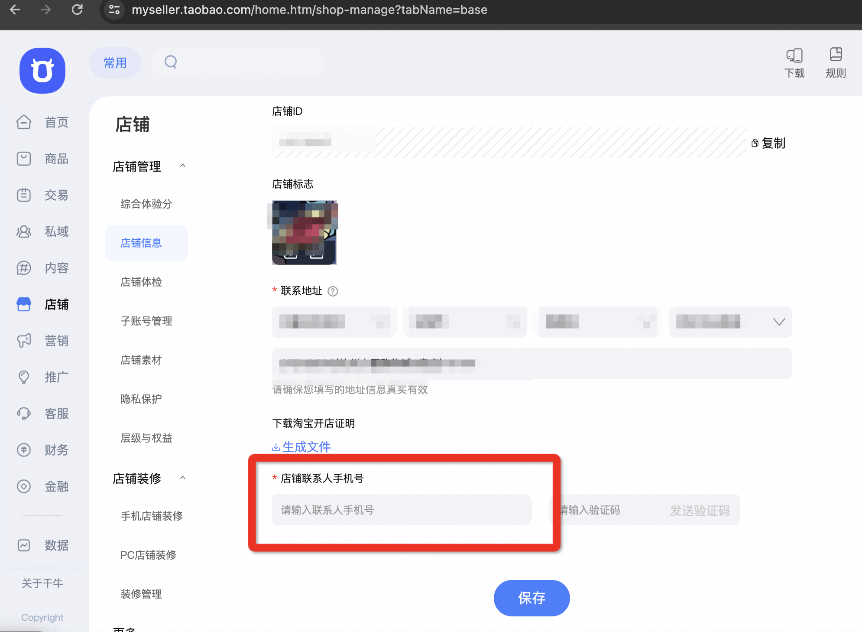Screen dimensions: 862x632
Task: Click 发送验证码 send code button
Action: click(700, 511)
